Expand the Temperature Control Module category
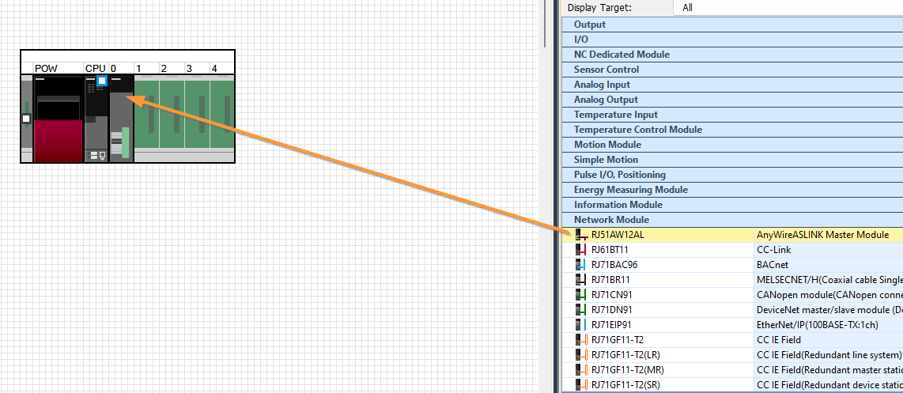Viewport: 903px width, 393px height. click(637, 130)
